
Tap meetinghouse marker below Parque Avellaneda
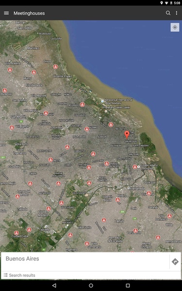59,183
